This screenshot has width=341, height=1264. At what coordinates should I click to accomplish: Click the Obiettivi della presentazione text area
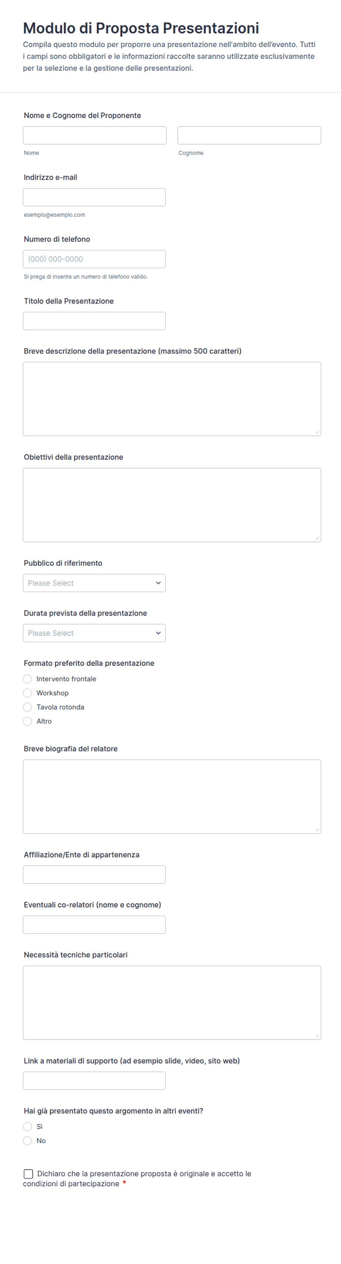pos(172,505)
